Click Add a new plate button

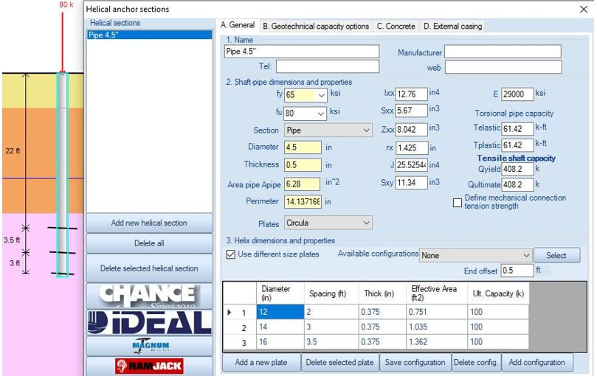tap(261, 362)
